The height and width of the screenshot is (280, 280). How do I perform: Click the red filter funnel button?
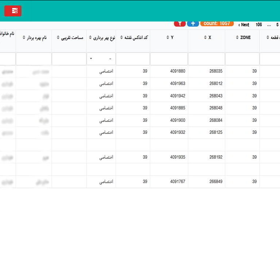pos(180,24)
